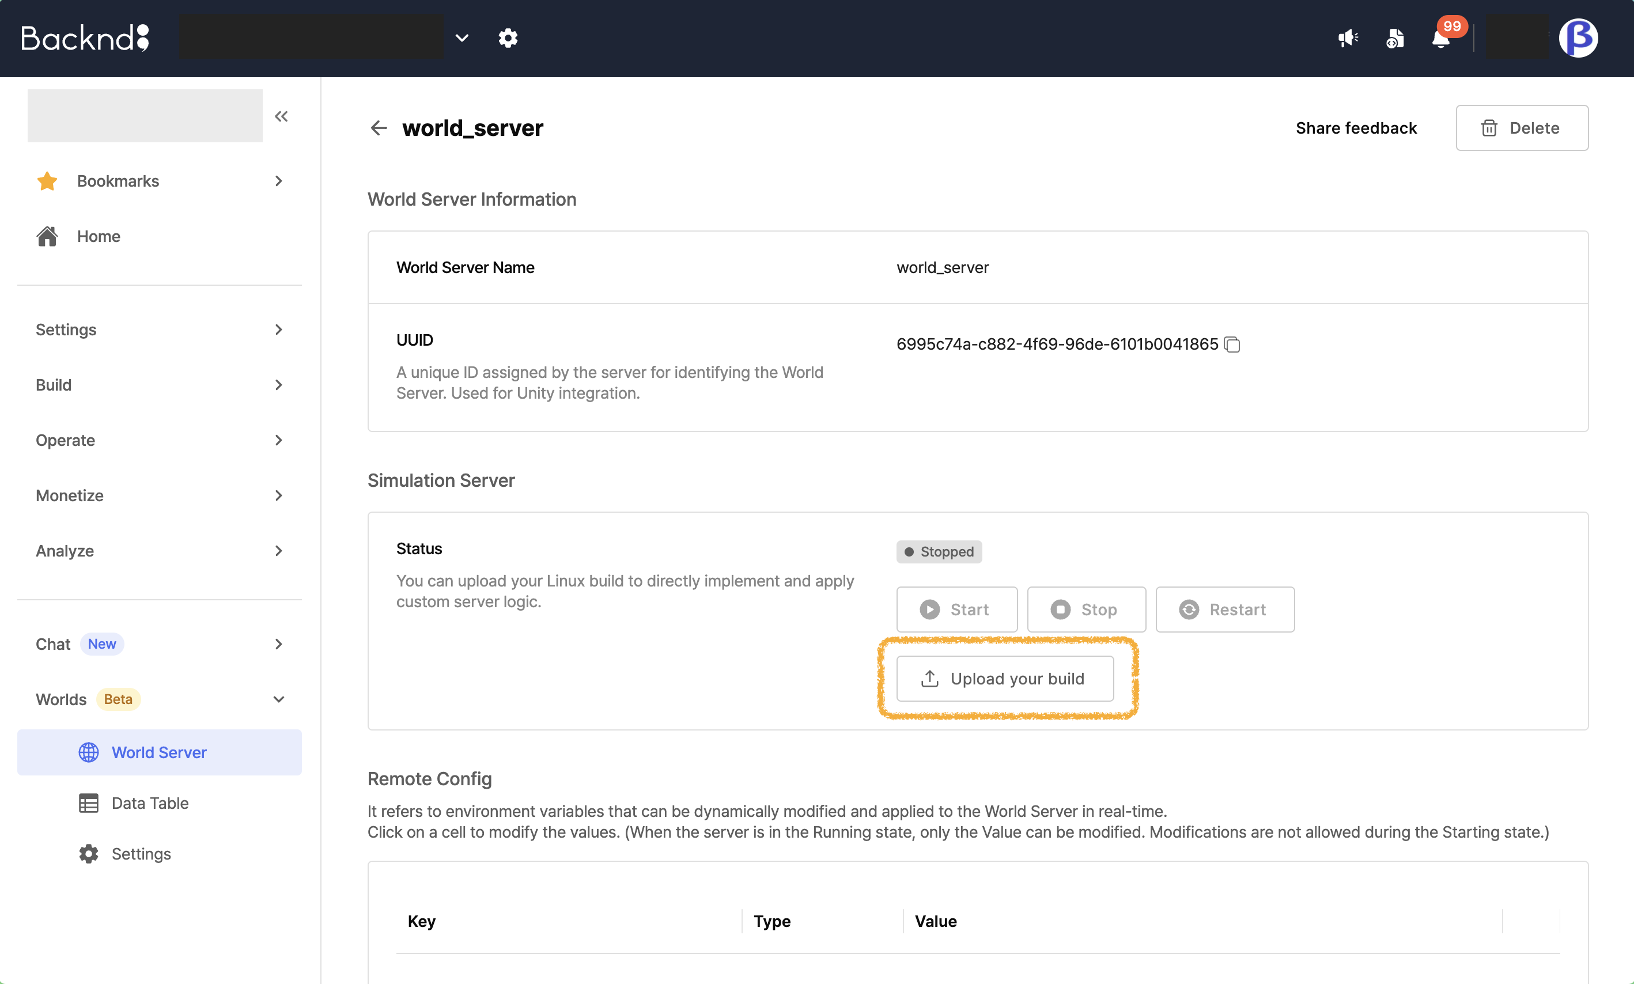
Task: Restart the simulation server
Action: (x=1225, y=609)
